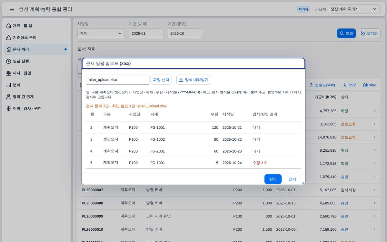Expand the 사업장 dropdown showing 전체
This screenshot has height=242, width=387.
pyautogui.click(x=101, y=33)
